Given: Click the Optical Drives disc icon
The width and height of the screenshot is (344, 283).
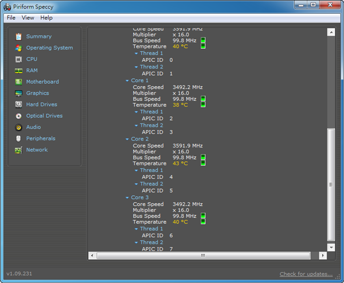Looking at the screenshot, I should pos(19,116).
